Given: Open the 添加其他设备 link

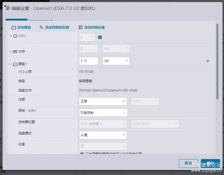Looking at the screenshot, I should coord(95,27).
